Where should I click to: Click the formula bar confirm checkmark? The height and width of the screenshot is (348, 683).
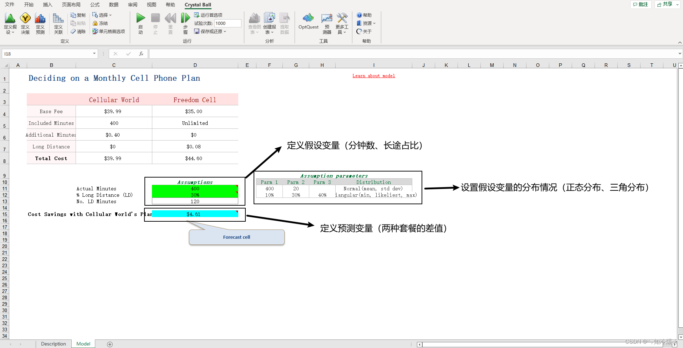128,54
